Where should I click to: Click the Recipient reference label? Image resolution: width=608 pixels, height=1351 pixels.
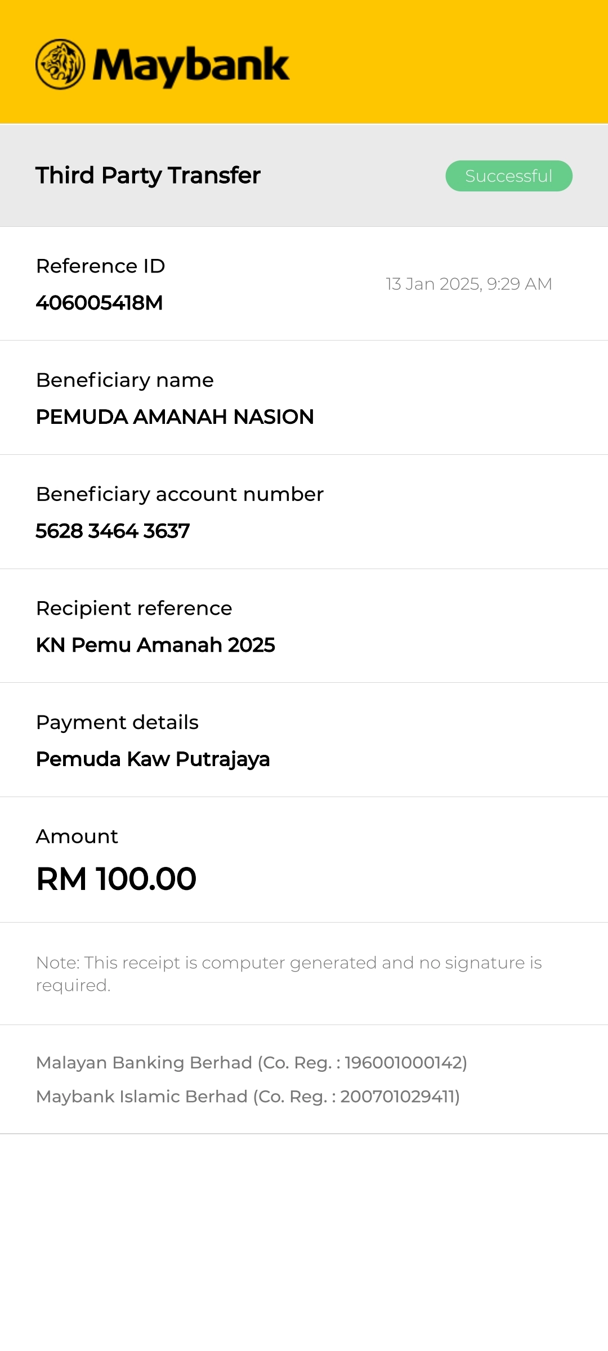(x=134, y=609)
